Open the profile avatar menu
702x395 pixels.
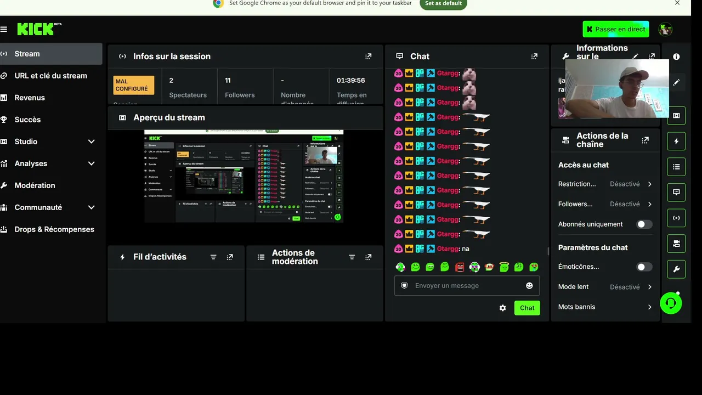point(665,29)
